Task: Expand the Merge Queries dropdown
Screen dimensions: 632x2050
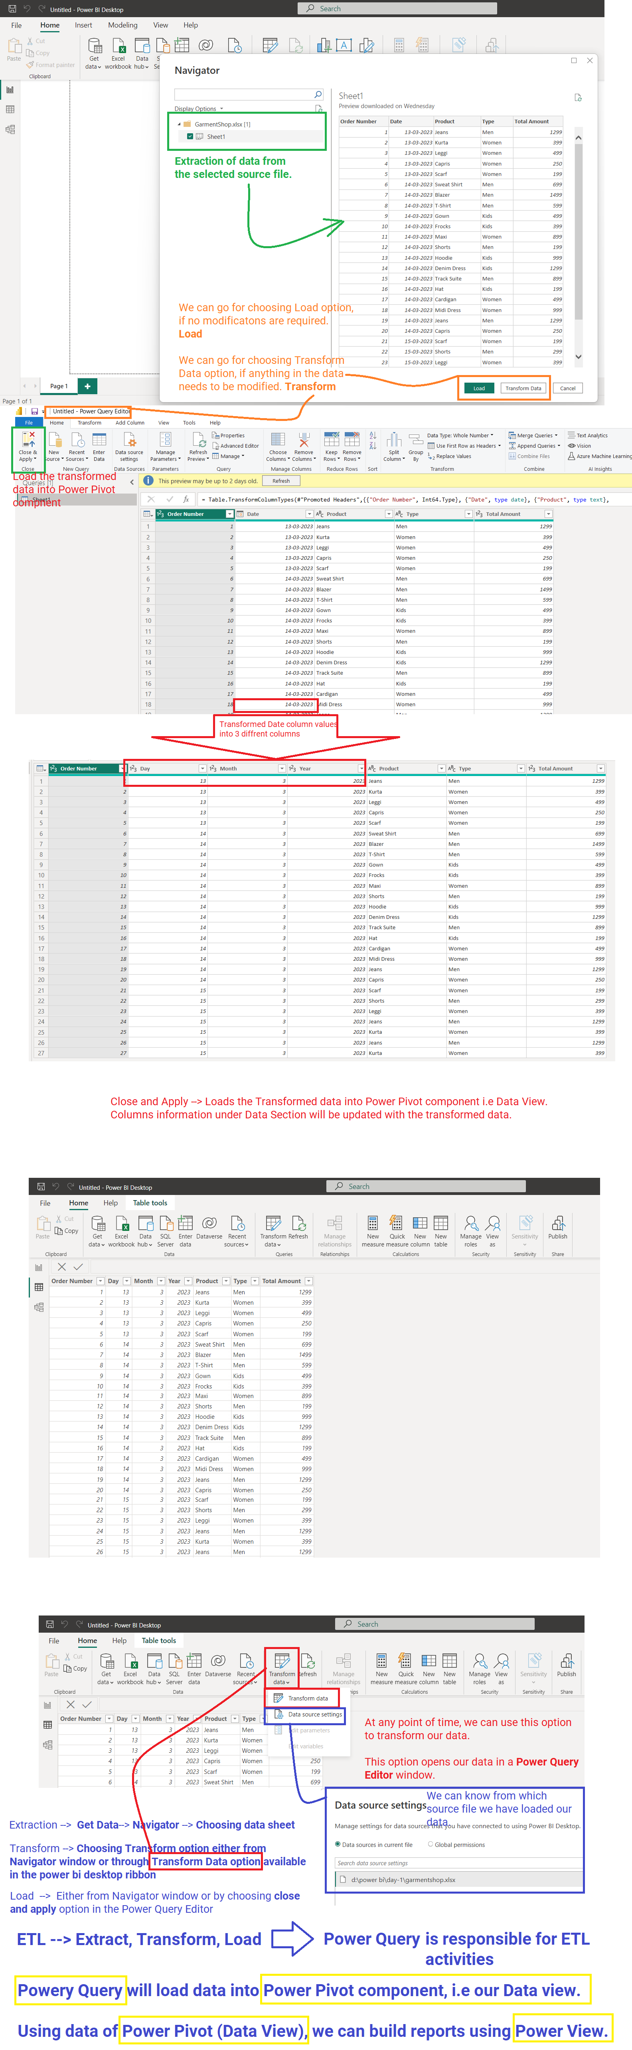Action: (533, 435)
